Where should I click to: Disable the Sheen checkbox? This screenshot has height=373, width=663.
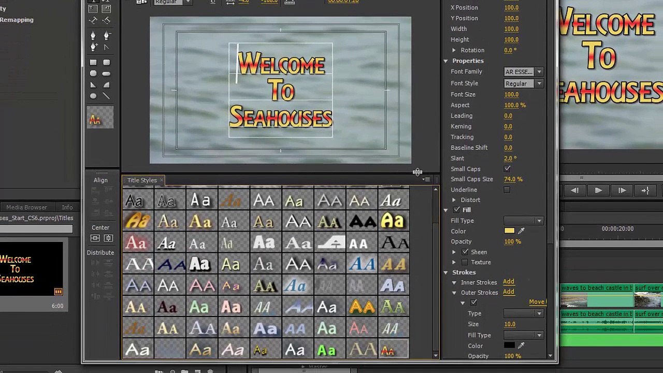point(465,252)
